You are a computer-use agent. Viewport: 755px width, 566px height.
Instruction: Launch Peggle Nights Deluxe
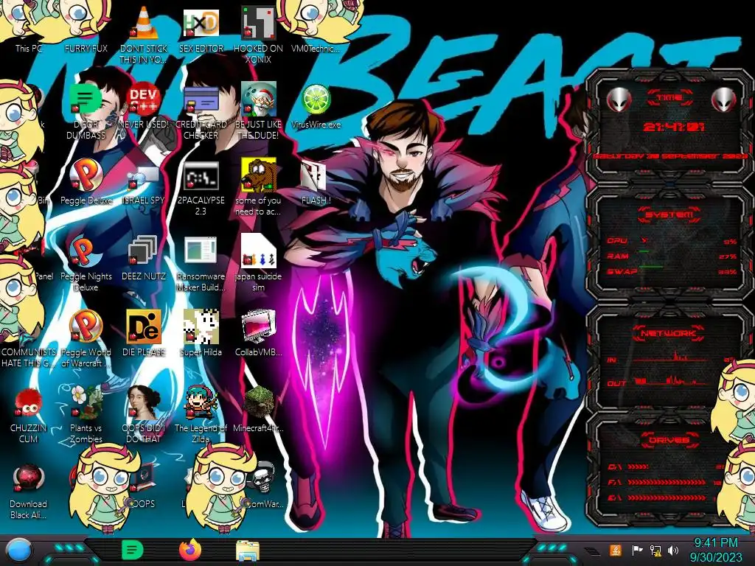coord(86,251)
